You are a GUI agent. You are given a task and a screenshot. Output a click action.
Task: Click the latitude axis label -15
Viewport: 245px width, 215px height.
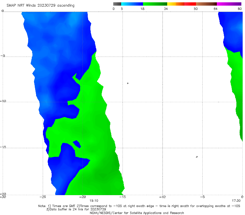point(3,147)
